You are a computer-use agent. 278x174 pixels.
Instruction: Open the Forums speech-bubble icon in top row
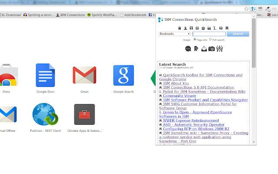221,28
